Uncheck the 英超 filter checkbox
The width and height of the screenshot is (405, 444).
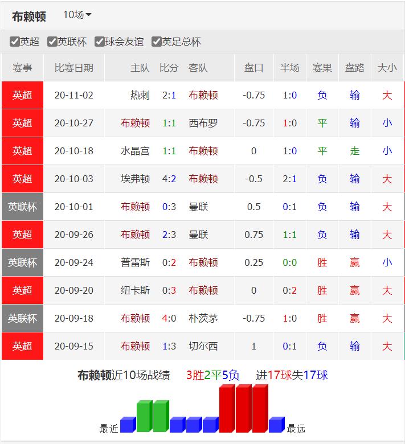tap(15, 42)
